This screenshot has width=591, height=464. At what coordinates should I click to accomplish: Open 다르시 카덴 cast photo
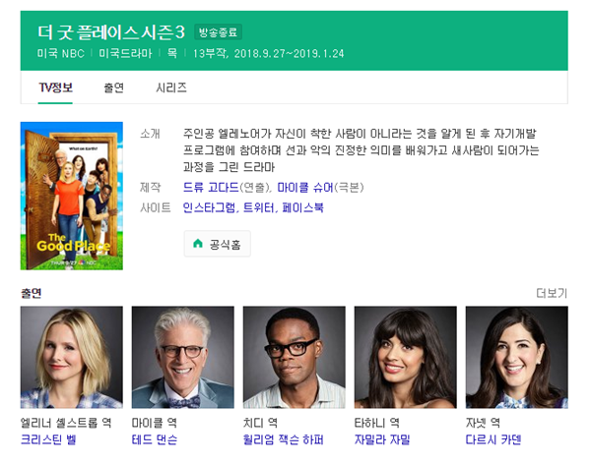coord(517,357)
